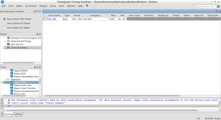Select Report Clocks task
221x120 pixels.
[21, 82]
